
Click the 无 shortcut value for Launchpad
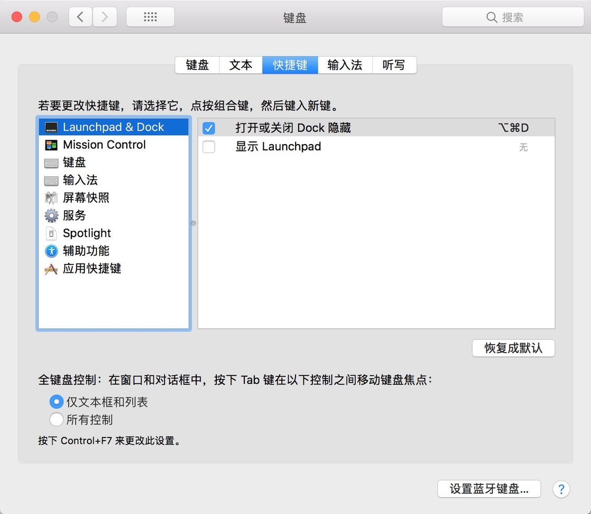523,147
